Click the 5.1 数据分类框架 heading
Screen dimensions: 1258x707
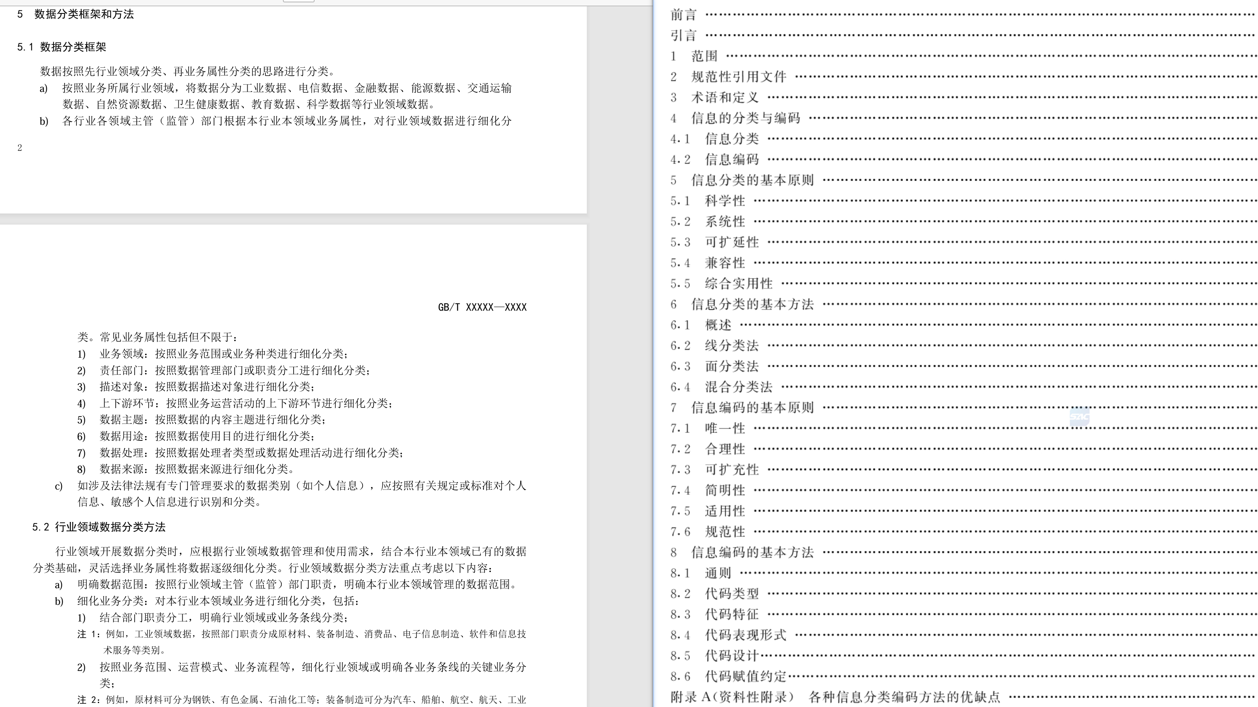61,47
